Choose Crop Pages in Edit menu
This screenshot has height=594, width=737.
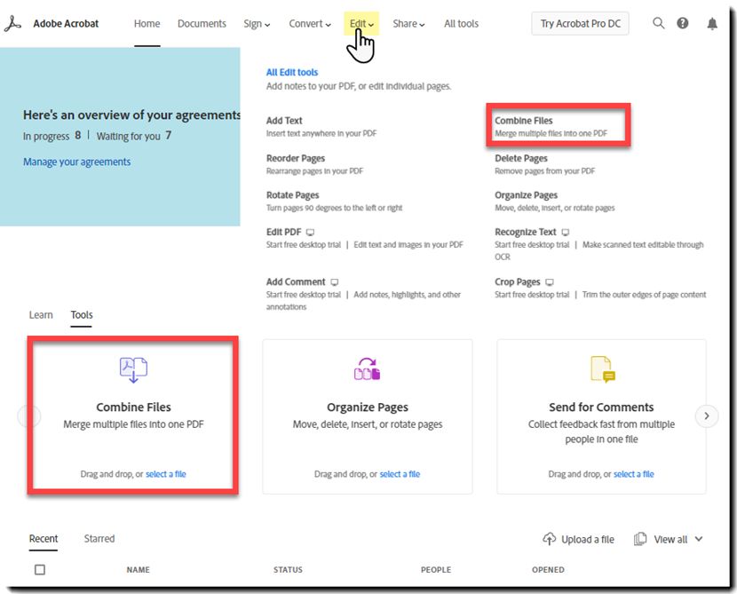[x=518, y=282]
